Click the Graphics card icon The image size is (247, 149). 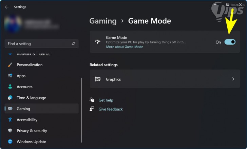click(97, 79)
